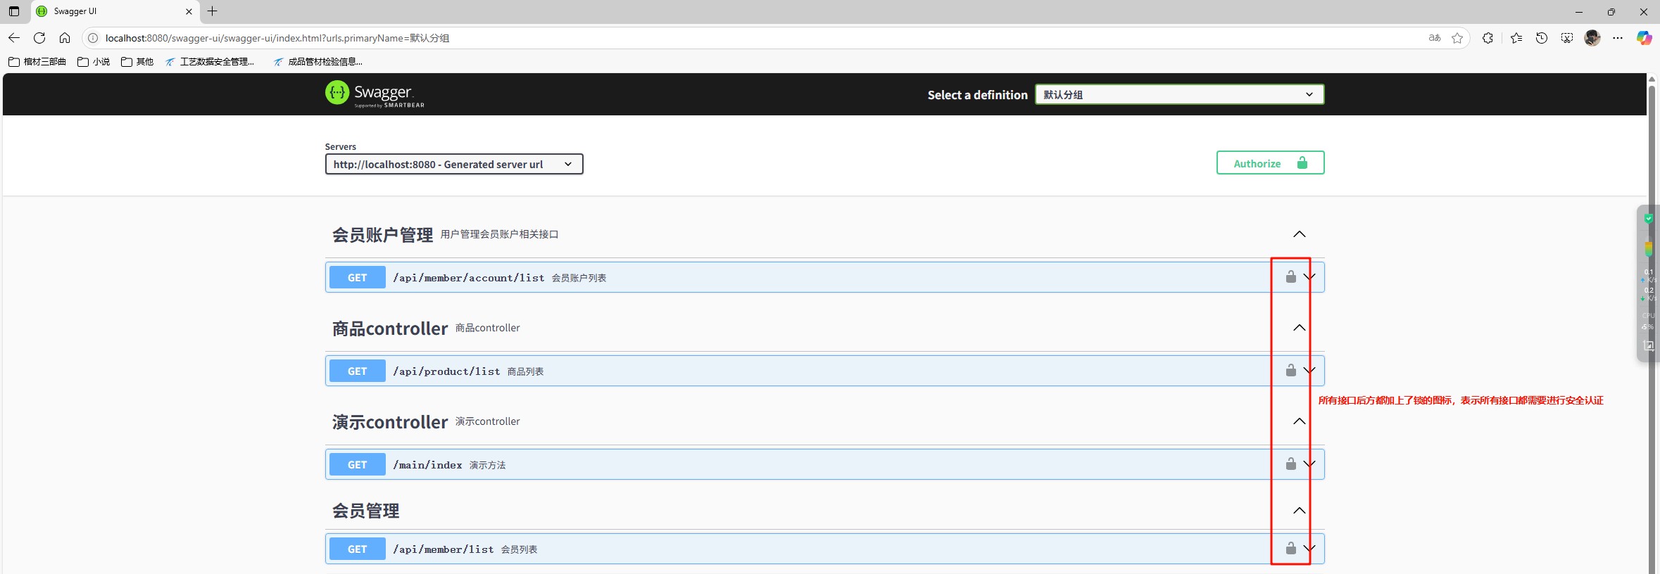This screenshot has height=574, width=1660.
Task: Click the Swagger logo in header
Action: pyautogui.click(x=375, y=94)
